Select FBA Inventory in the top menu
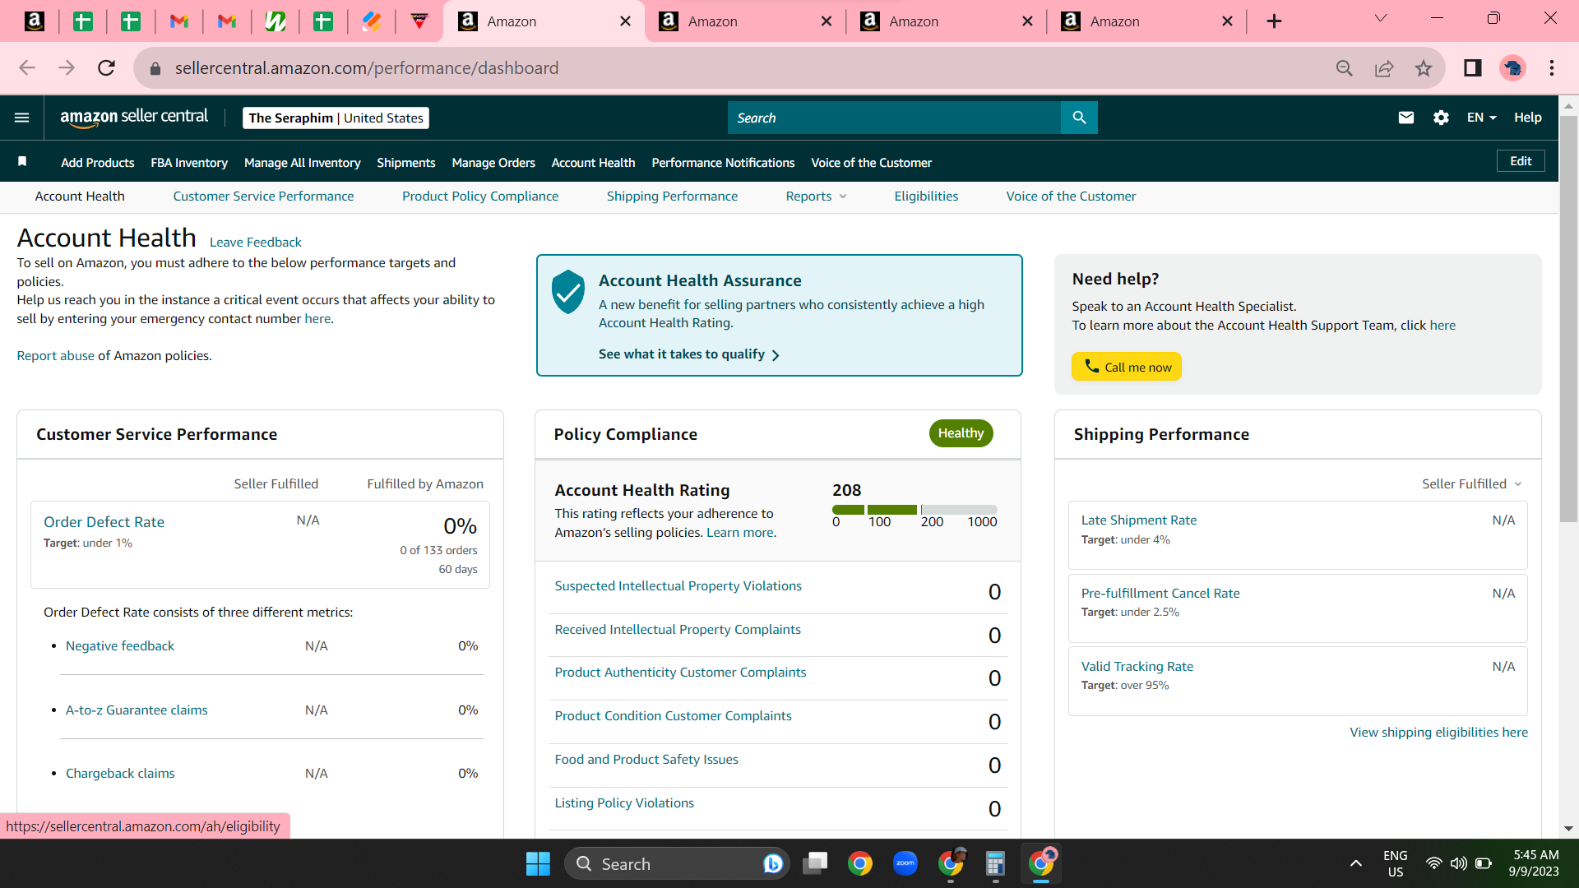Image resolution: width=1579 pixels, height=888 pixels. (189, 163)
